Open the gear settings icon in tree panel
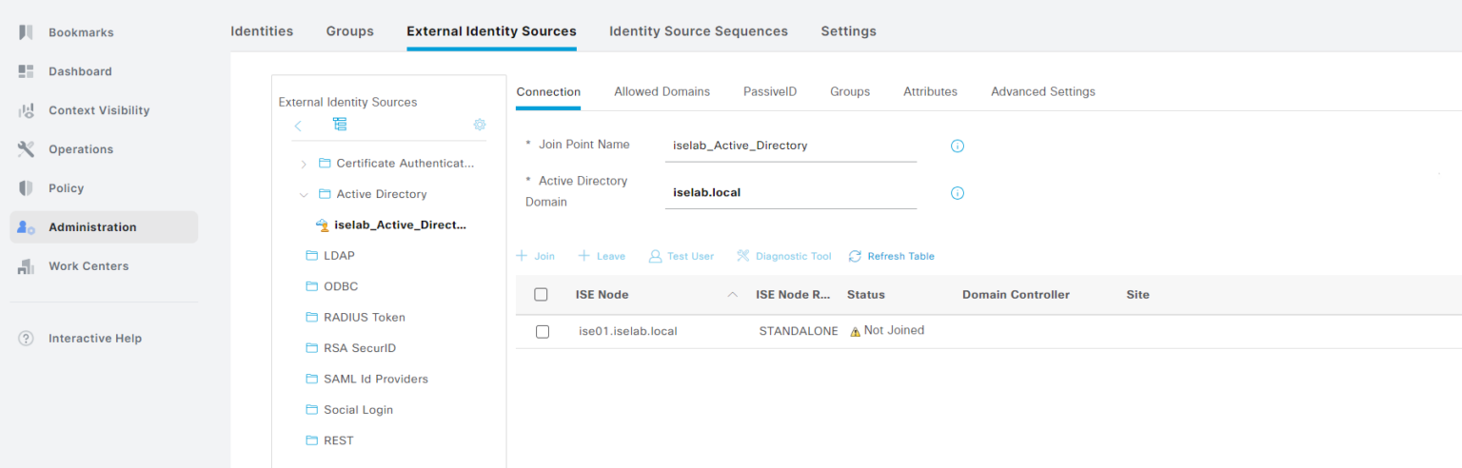The width and height of the screenshot is (1462, 468). 480,125
